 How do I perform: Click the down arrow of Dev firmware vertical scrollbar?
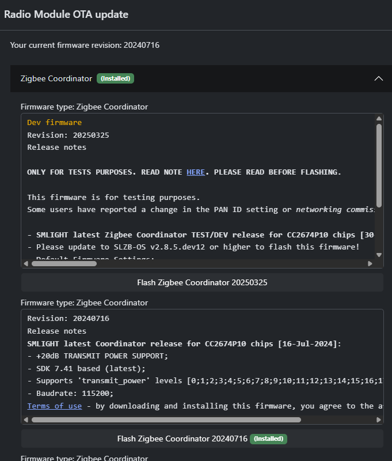coord(379,255)
